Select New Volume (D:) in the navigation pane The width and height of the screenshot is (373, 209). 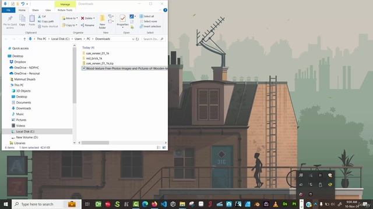coord(24,137)
